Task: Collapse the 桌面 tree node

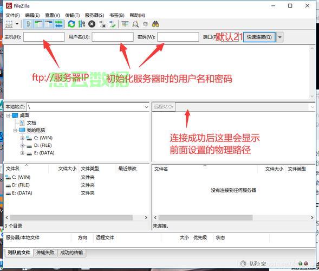Action: (x=8, y=115)
